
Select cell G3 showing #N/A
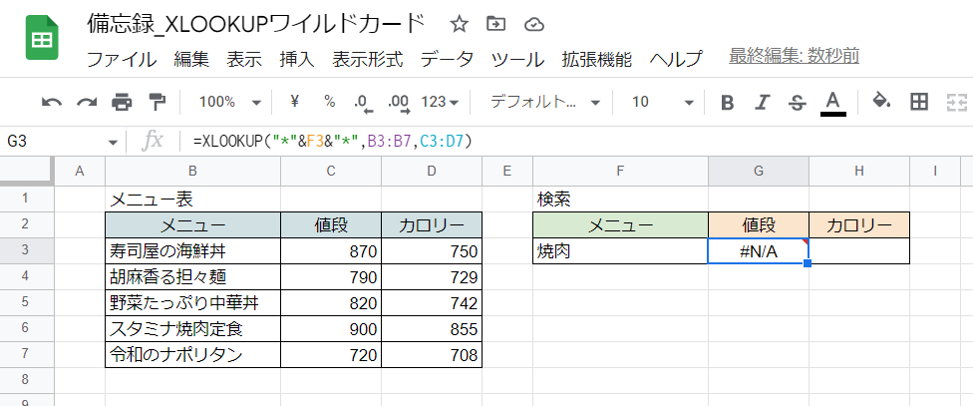(759, 250)
